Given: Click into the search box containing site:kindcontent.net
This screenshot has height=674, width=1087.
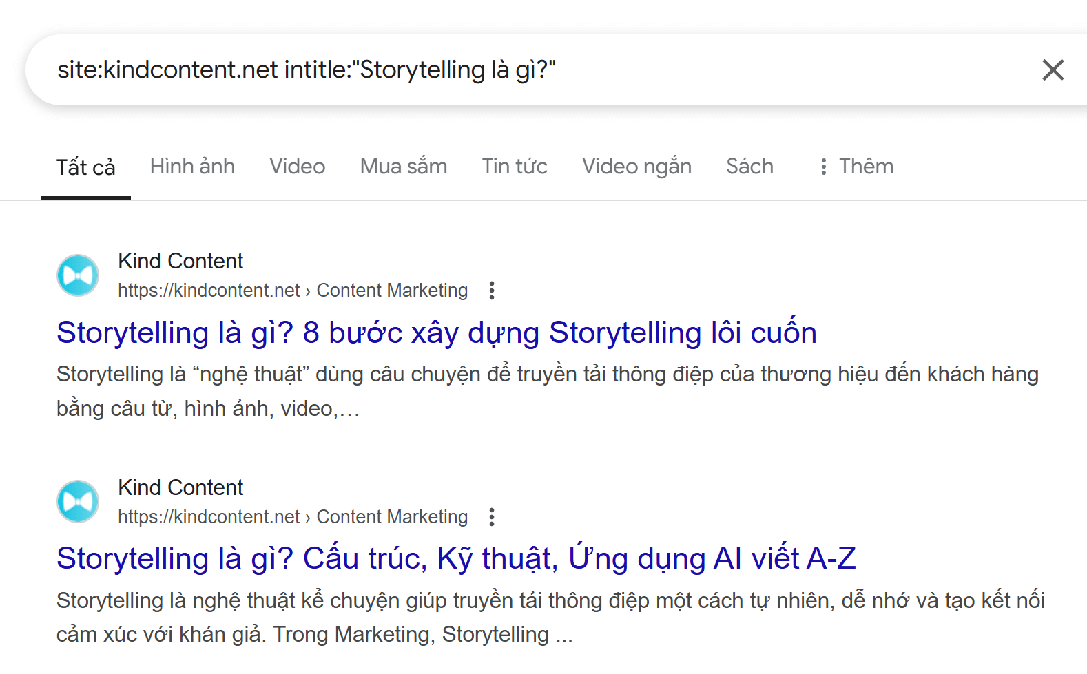Looking at the screenshot, I should (482, 70).
